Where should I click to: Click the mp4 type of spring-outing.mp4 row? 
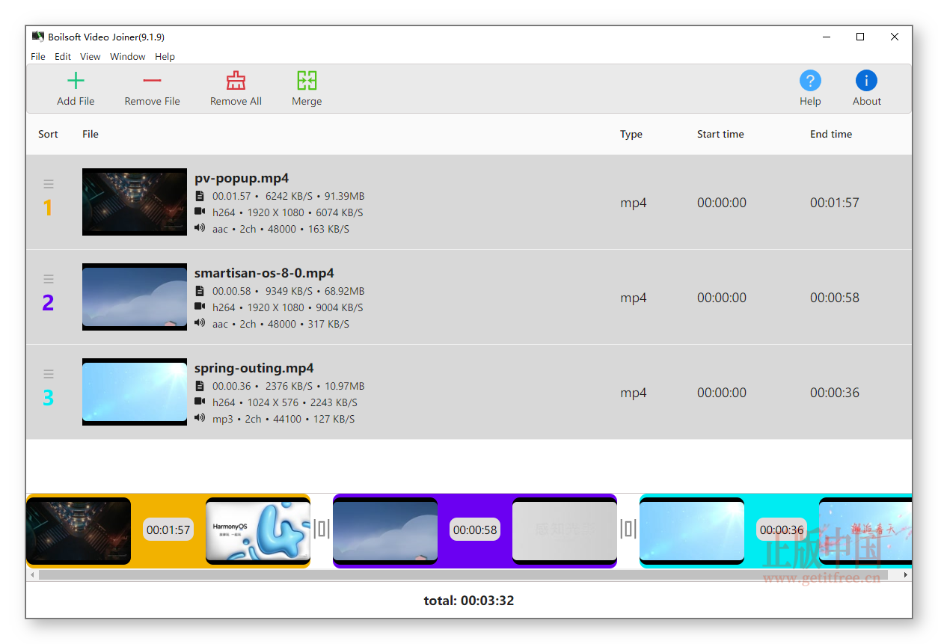coord(633,393)
